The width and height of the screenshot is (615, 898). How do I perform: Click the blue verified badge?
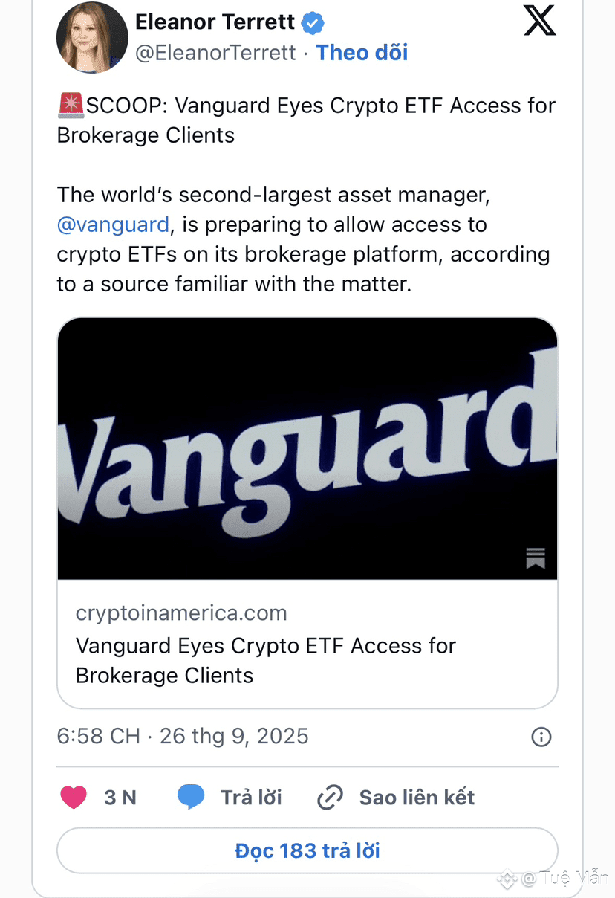click(x=313, y=23)
